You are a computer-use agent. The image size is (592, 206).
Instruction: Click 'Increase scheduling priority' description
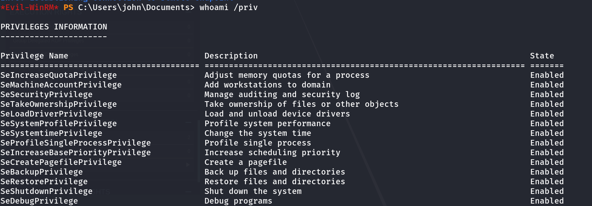pos(273,153)
